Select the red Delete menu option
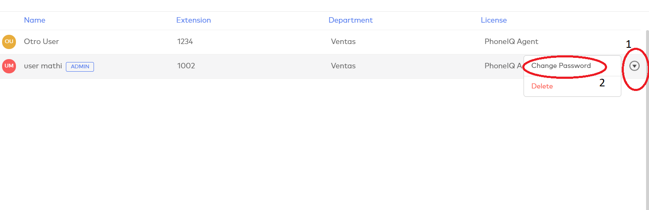Image resolution: width=649 pixels, height=210 pixels. (x=542, y=86)
